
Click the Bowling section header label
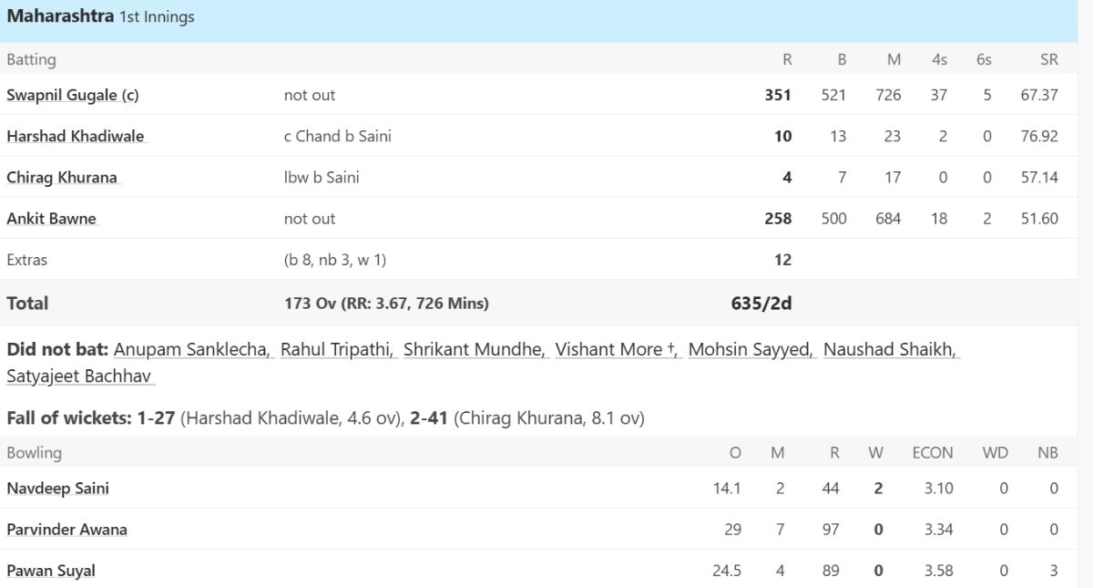click(x=35, y=452)
